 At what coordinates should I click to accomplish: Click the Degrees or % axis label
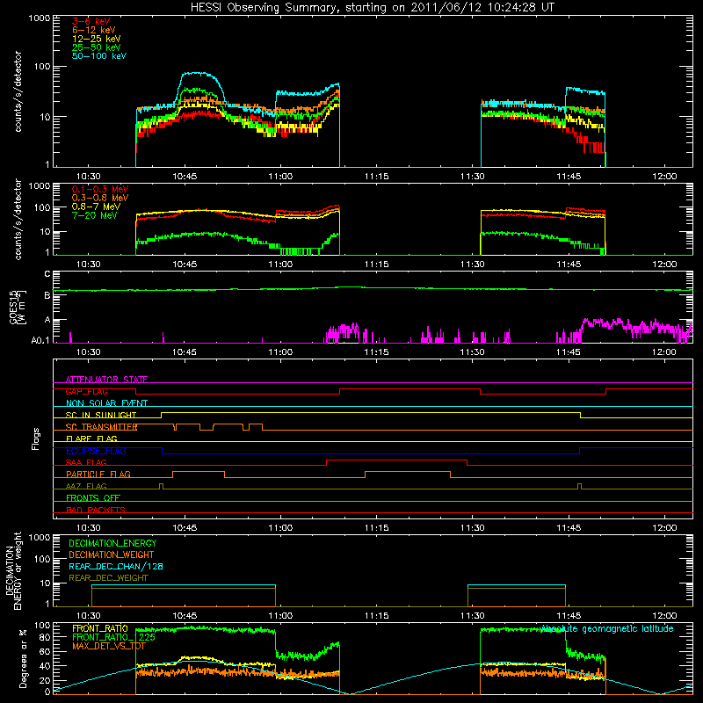pos(23,658)
